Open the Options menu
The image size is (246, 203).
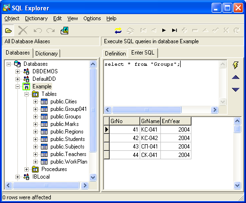pyautogui.click(x=92, y=18)
